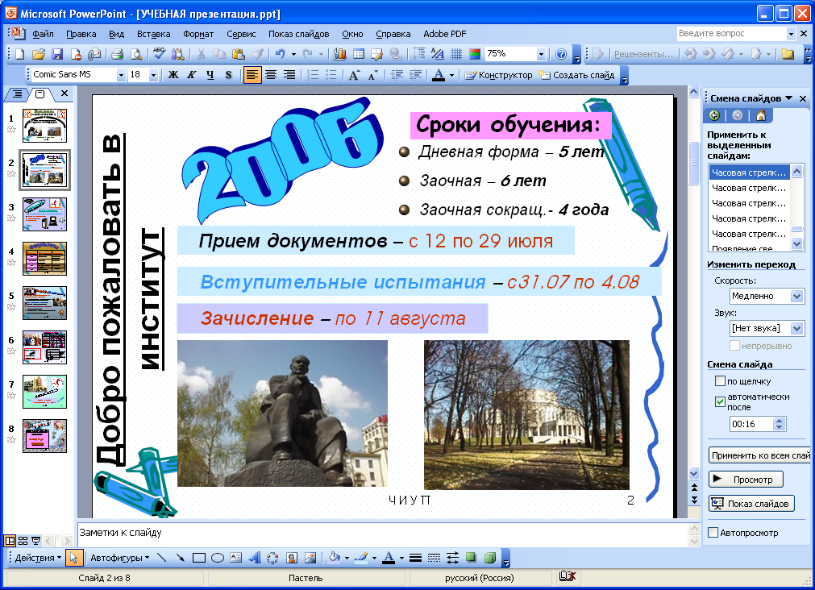The height and width of the screenshot is (590, 815).
Task: Align text to the right
Action: coord(289,75)
